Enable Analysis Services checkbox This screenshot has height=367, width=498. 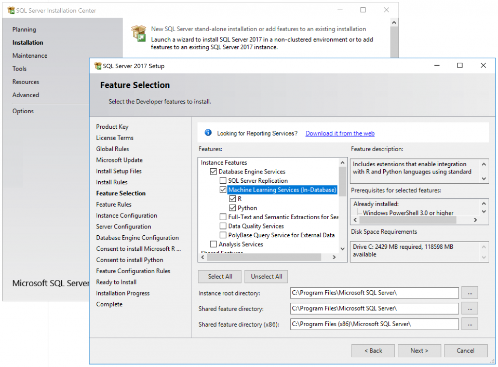(x=213, y=244)
